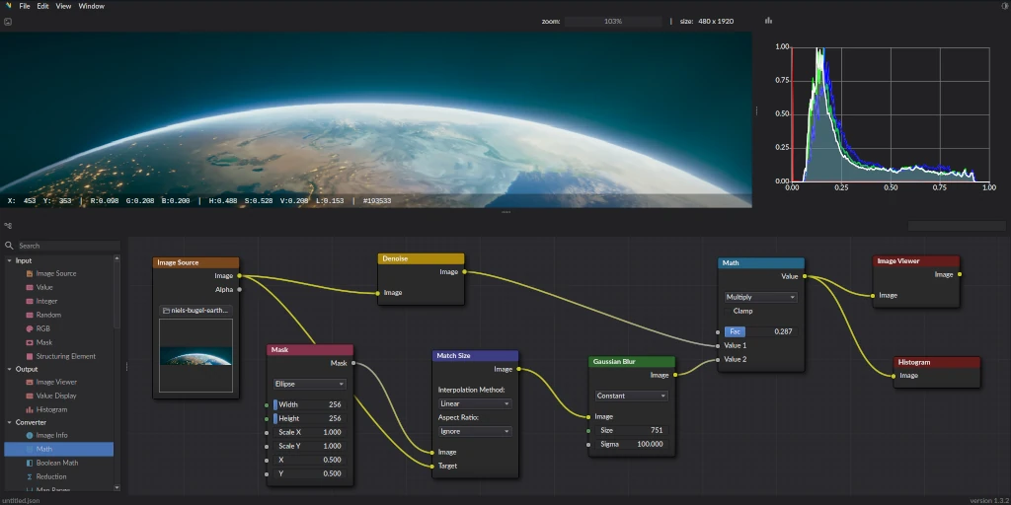Image resolution: width=1011 pixels, height=505 pixels.
Task: Click the Scale X field in Mask node
Action: [309, 432]
